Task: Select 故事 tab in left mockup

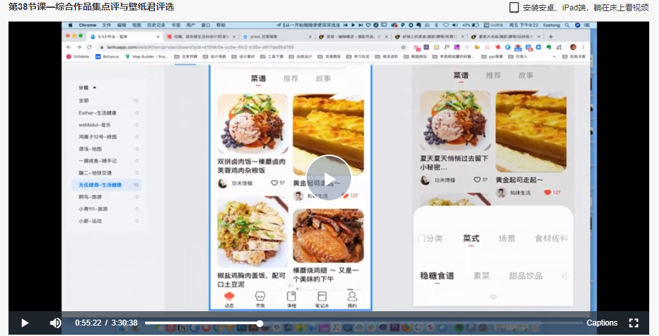Action: pos(323,78)
